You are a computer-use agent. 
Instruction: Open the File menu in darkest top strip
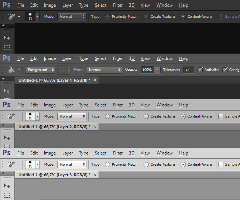tap(21, 5)
